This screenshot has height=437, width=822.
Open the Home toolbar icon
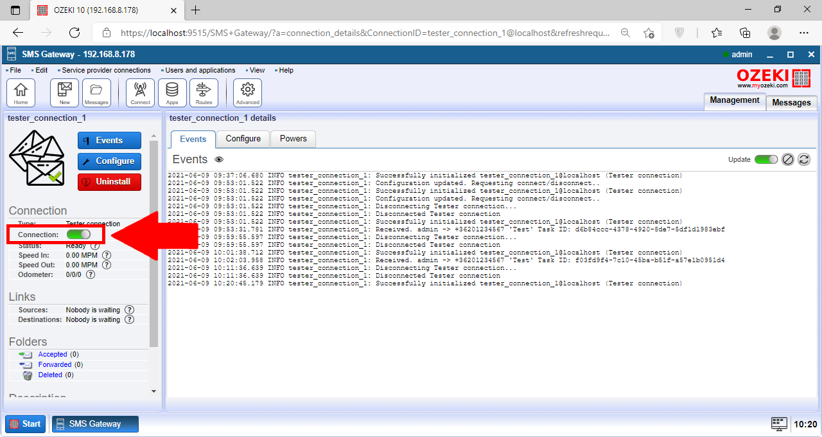click(21, 93)
